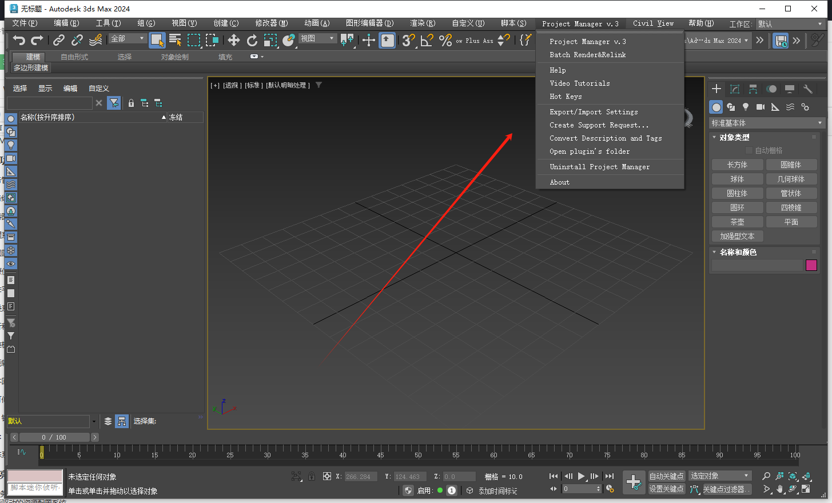
Task: Click the Use Pivot Point Center icon
Action: click(x=347, y=40)
